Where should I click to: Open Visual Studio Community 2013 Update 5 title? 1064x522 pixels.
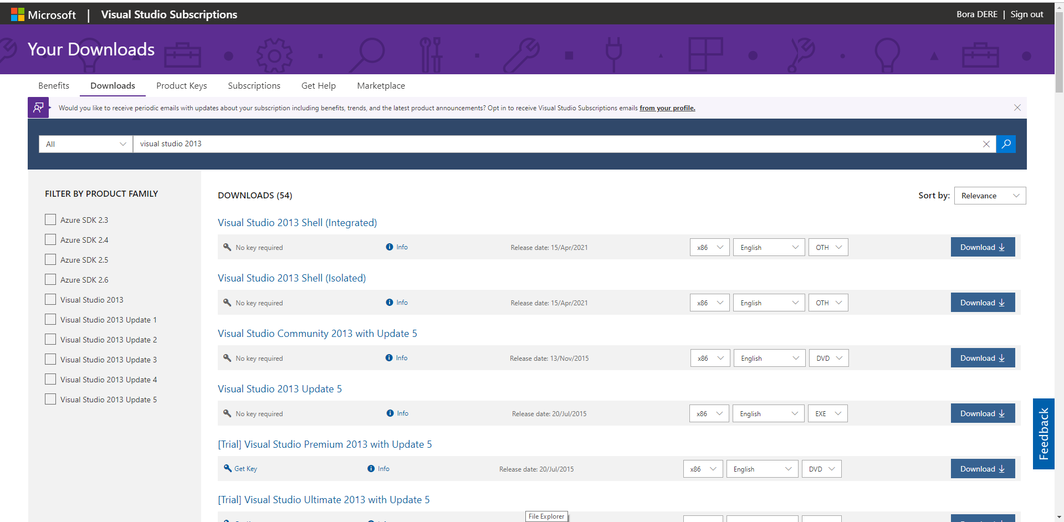318,334
